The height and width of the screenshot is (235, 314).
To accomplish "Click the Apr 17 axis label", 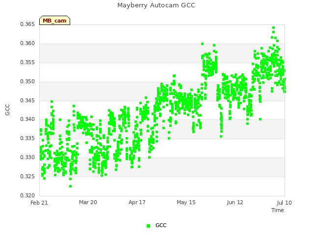I will (x=137, y=202).
